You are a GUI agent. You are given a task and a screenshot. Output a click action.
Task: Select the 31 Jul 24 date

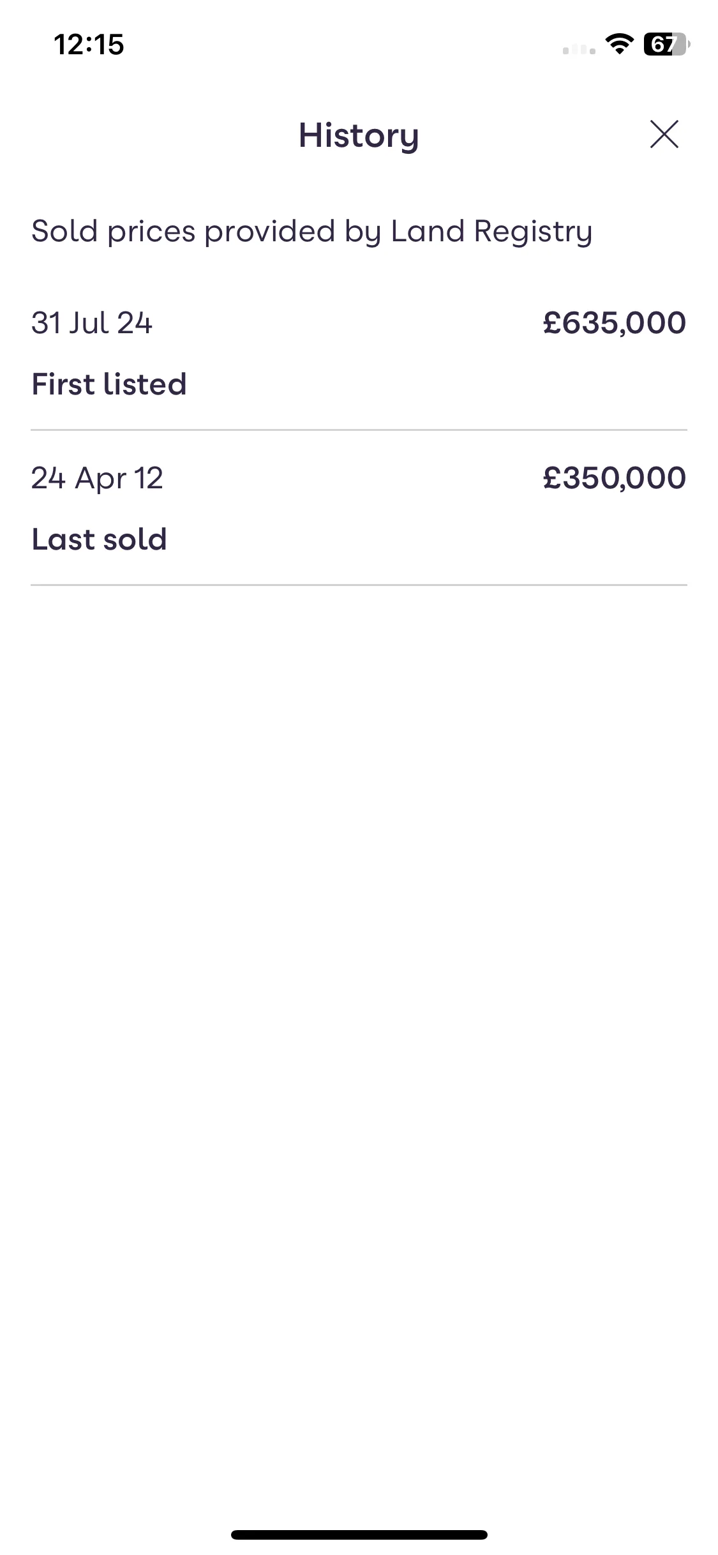click(x=92, y=322)
